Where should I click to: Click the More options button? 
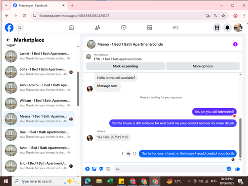click(x=202, y=66)
